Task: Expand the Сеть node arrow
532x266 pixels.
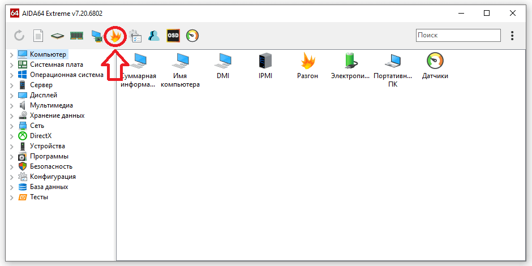Action: tap(11, 126)
